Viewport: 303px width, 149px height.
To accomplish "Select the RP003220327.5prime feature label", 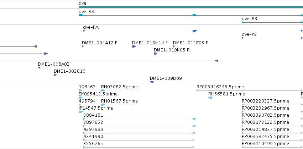I will (265, 101).
